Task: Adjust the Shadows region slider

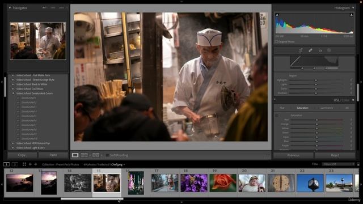Action: [316, 93]
